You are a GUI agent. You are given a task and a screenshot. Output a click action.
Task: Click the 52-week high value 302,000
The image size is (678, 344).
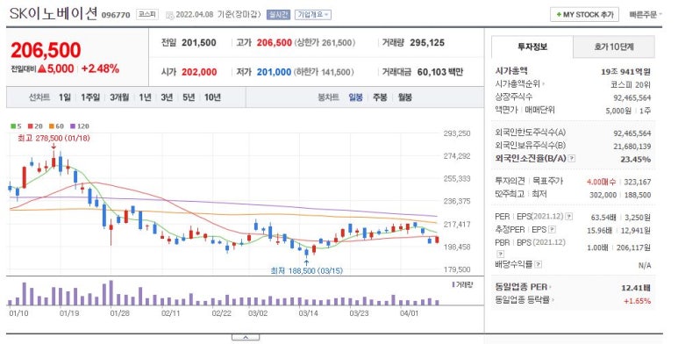point(603,195)
